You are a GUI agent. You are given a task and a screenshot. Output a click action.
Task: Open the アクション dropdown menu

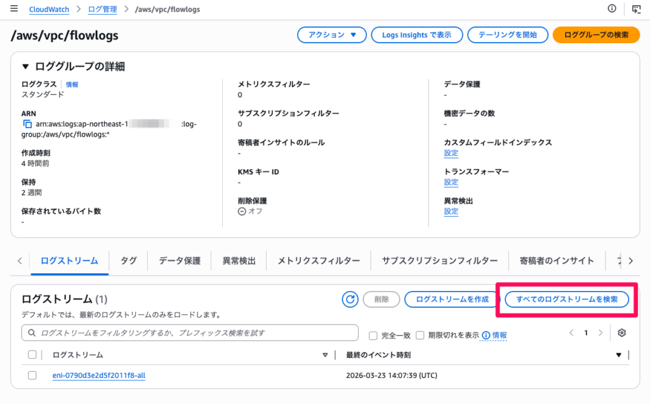[x=332, y=35]
